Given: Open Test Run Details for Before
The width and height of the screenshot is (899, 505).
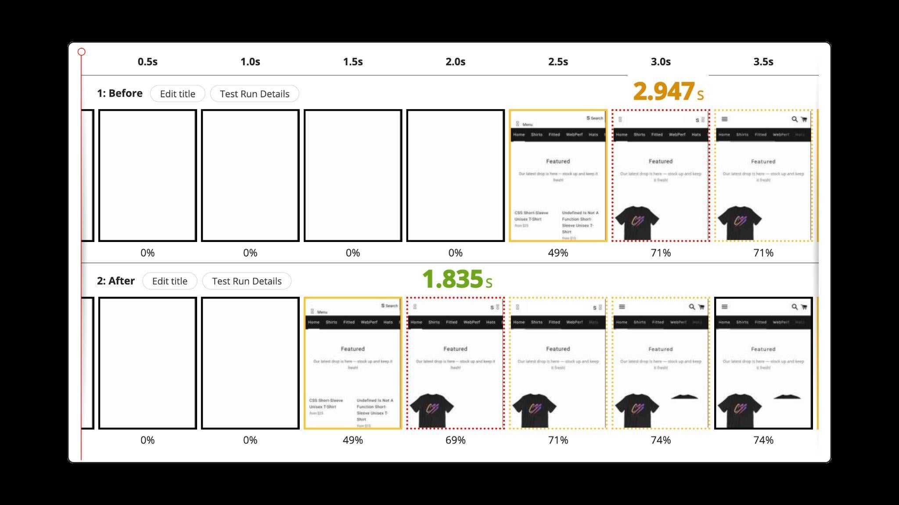Looking at the screenshot, I should pos(255,94).
